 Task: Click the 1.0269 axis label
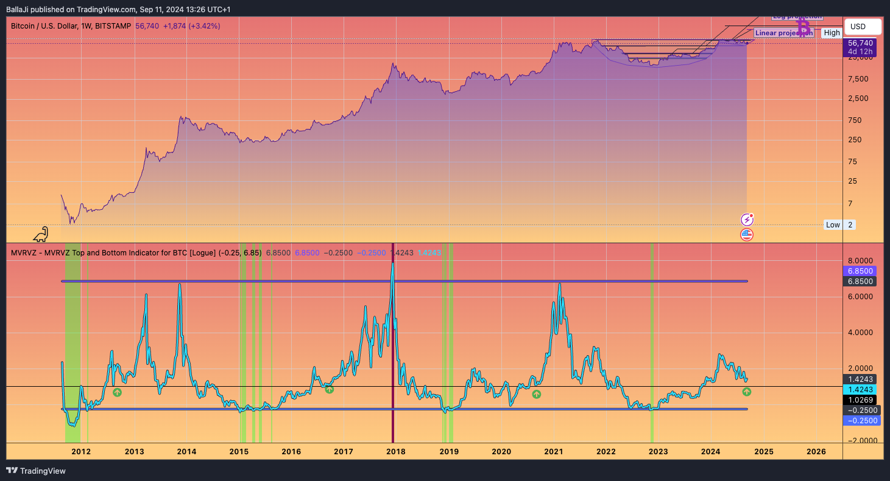[861, 400]
